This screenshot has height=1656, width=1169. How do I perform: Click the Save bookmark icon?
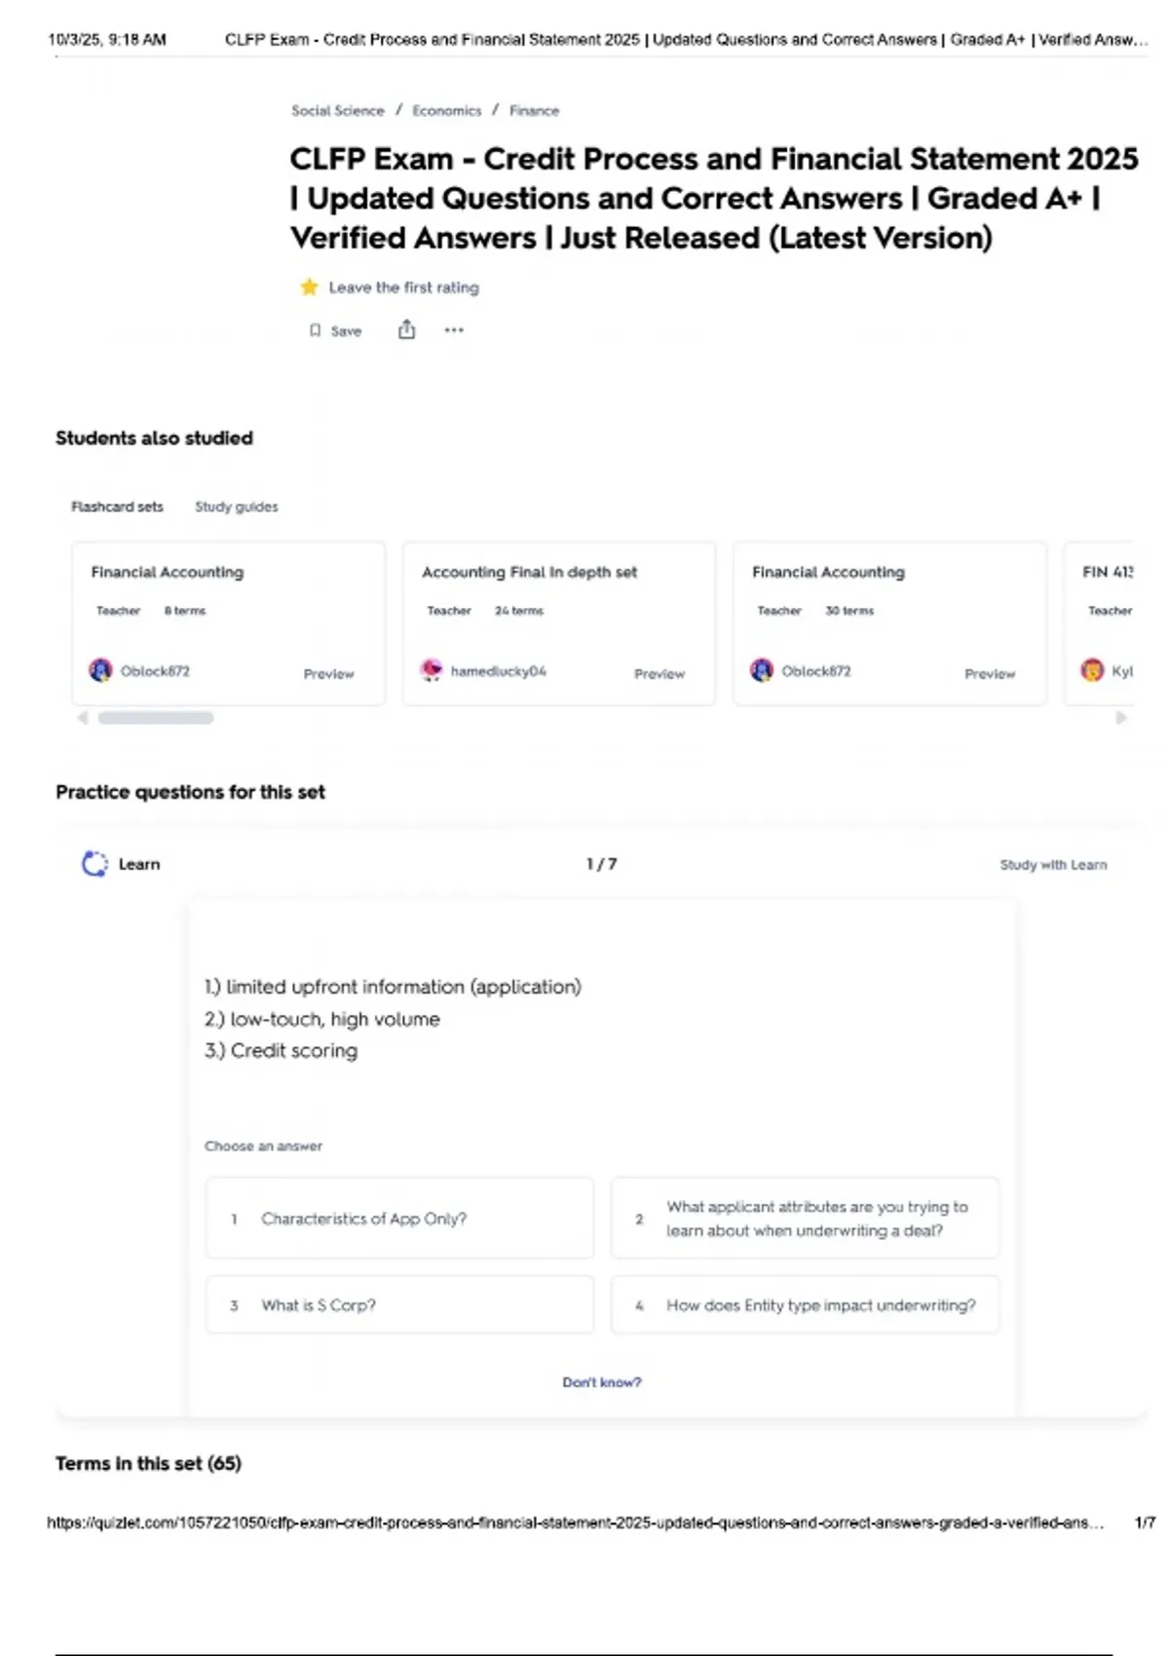tap(315, 330)
